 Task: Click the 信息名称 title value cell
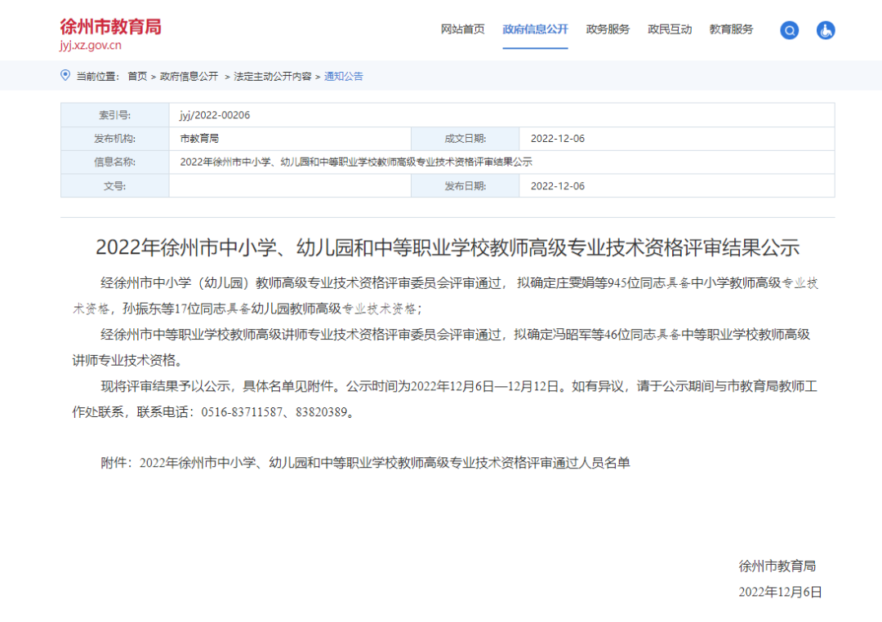[501, 162]
